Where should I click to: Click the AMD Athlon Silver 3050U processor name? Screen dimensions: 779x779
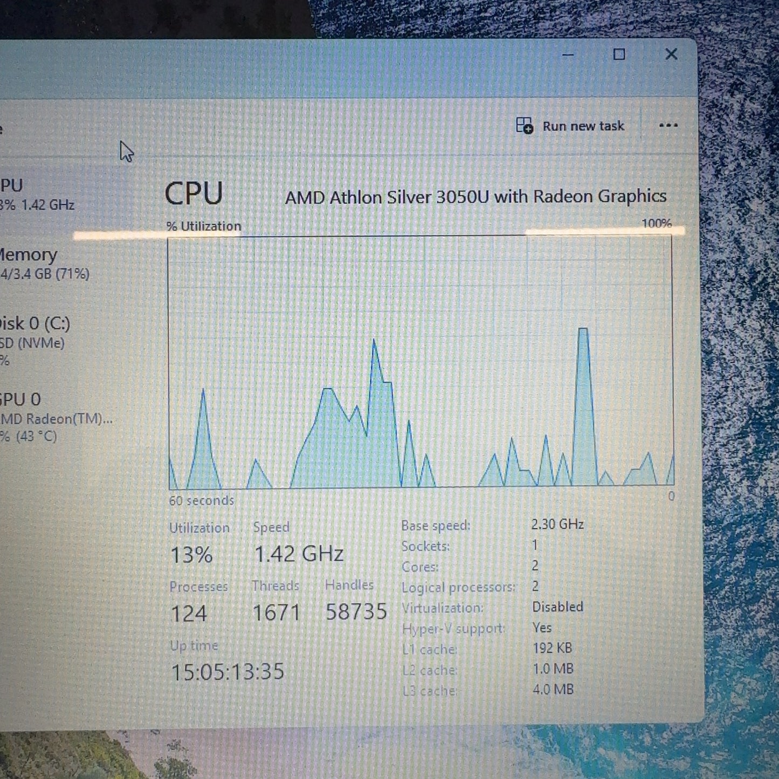[475, 197]
